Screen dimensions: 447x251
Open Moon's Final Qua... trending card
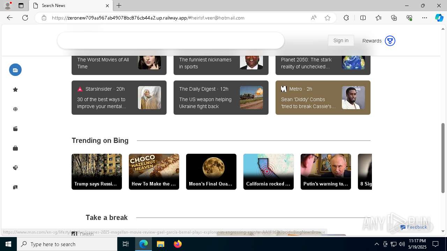(x=211, y=172)
